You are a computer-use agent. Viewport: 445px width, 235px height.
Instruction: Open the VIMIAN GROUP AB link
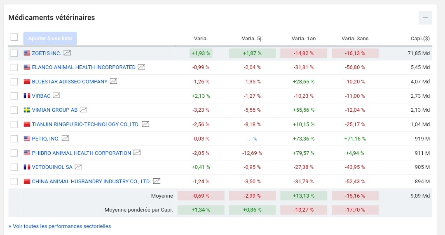pos(55,110)
